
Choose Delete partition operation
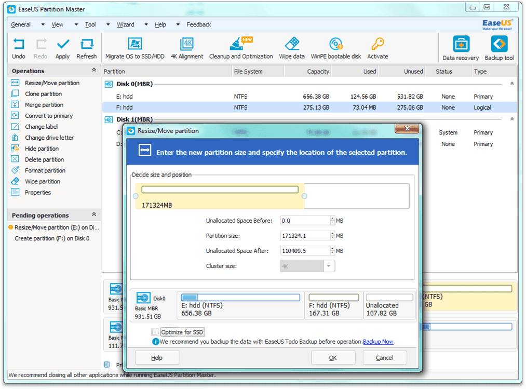44,160
